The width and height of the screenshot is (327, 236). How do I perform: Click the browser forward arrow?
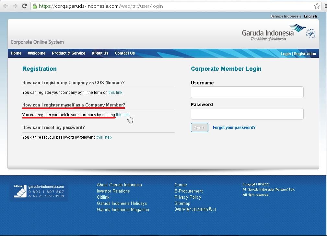(x=15, y=6)
